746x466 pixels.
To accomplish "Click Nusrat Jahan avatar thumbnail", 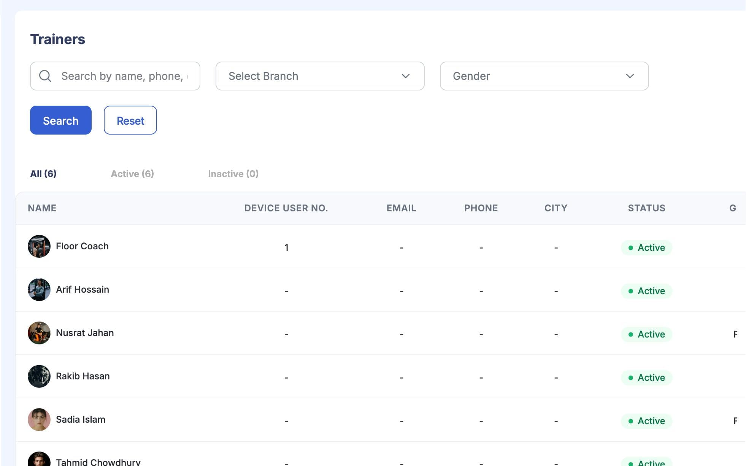I will coord(39,333).
